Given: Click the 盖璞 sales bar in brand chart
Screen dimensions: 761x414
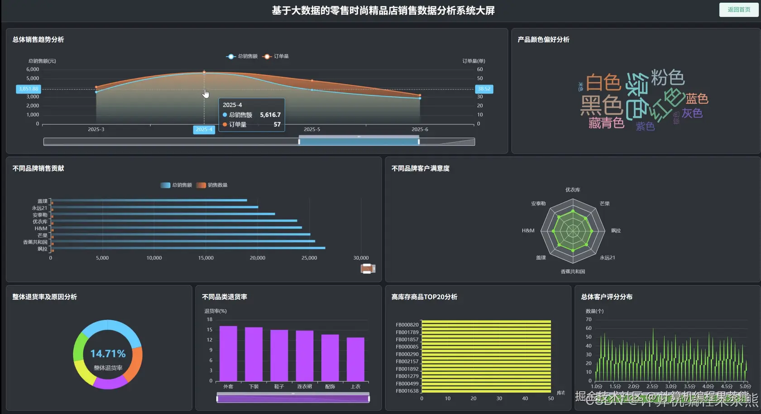Looking at the screenshot, I should (x=149, y=200).
